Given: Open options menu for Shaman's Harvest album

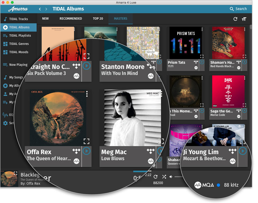Looking at the screenshot, I should point(245,29).
